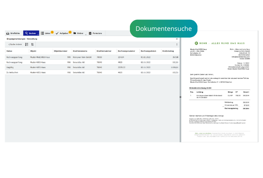
Task: Click the orange badge on Aufgaben
Action: coord(70,32)
